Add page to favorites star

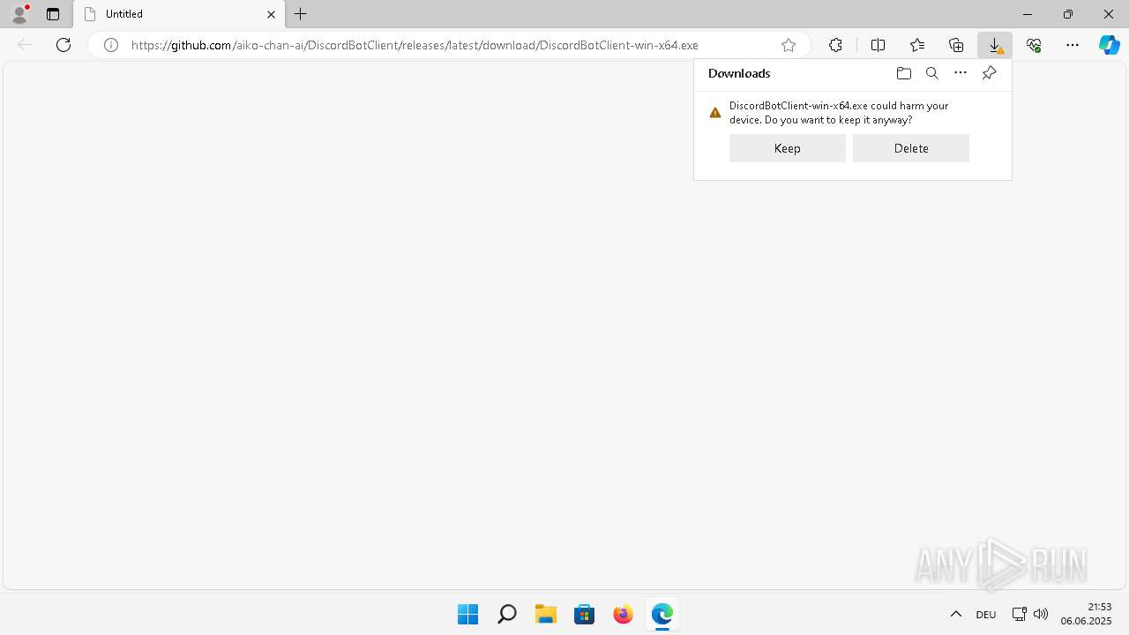click(x=789, y=45)
